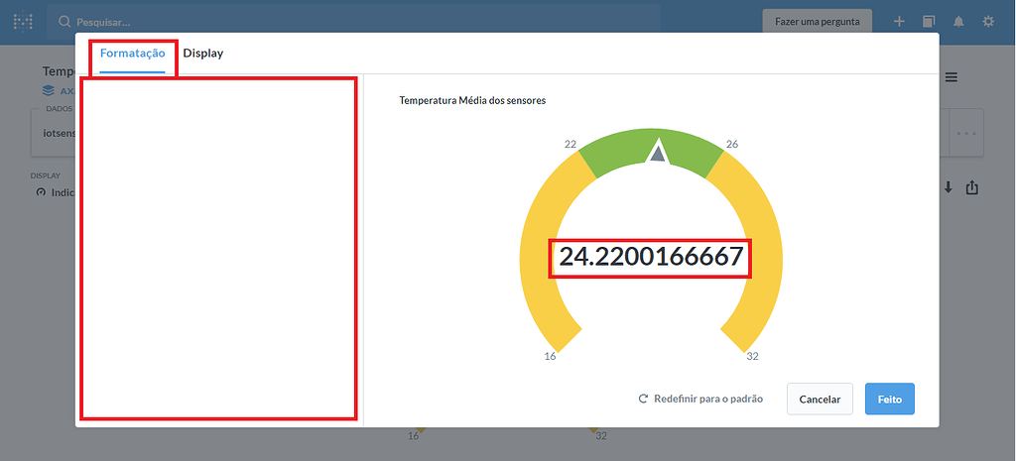The image size is (1016, 461).
Task: Click the Metabase logo icon
Action: (23, 21)
